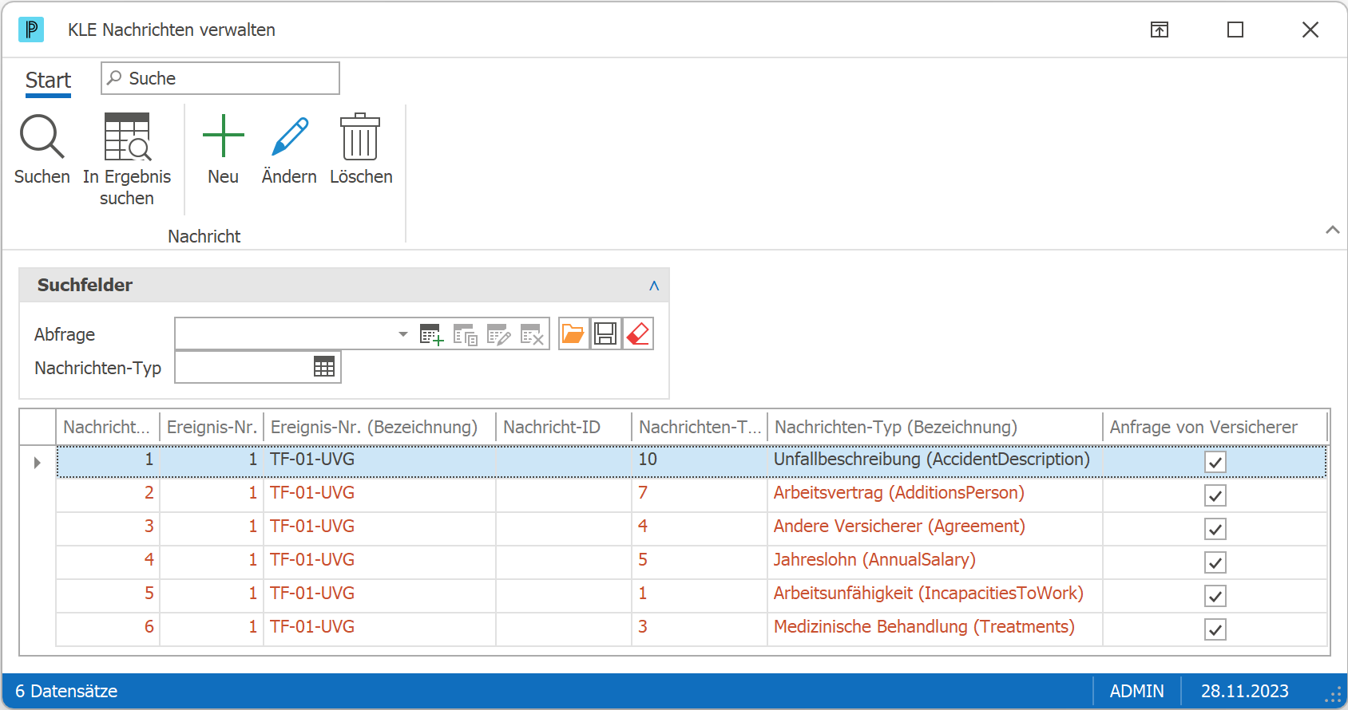Screen dimensions: 1348x710
Task: Sort by Ereignis-Nr. (Bezeichnung) column header
Action: (379, 428)
